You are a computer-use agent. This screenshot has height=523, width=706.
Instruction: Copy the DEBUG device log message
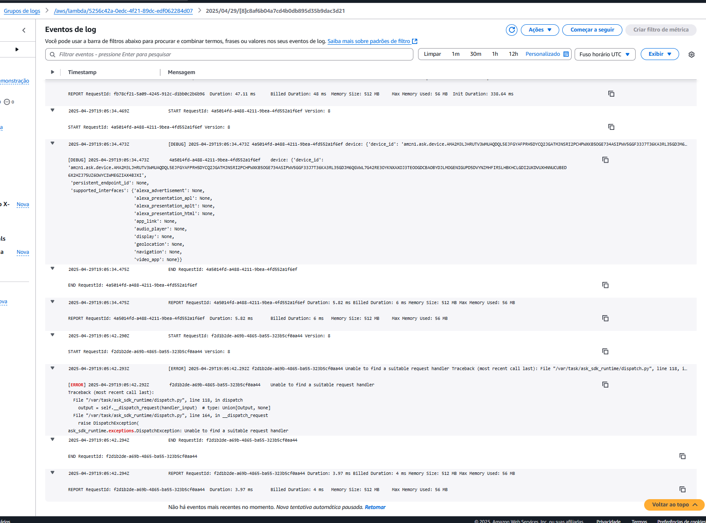pyautogui.click(x=605, y=160)
